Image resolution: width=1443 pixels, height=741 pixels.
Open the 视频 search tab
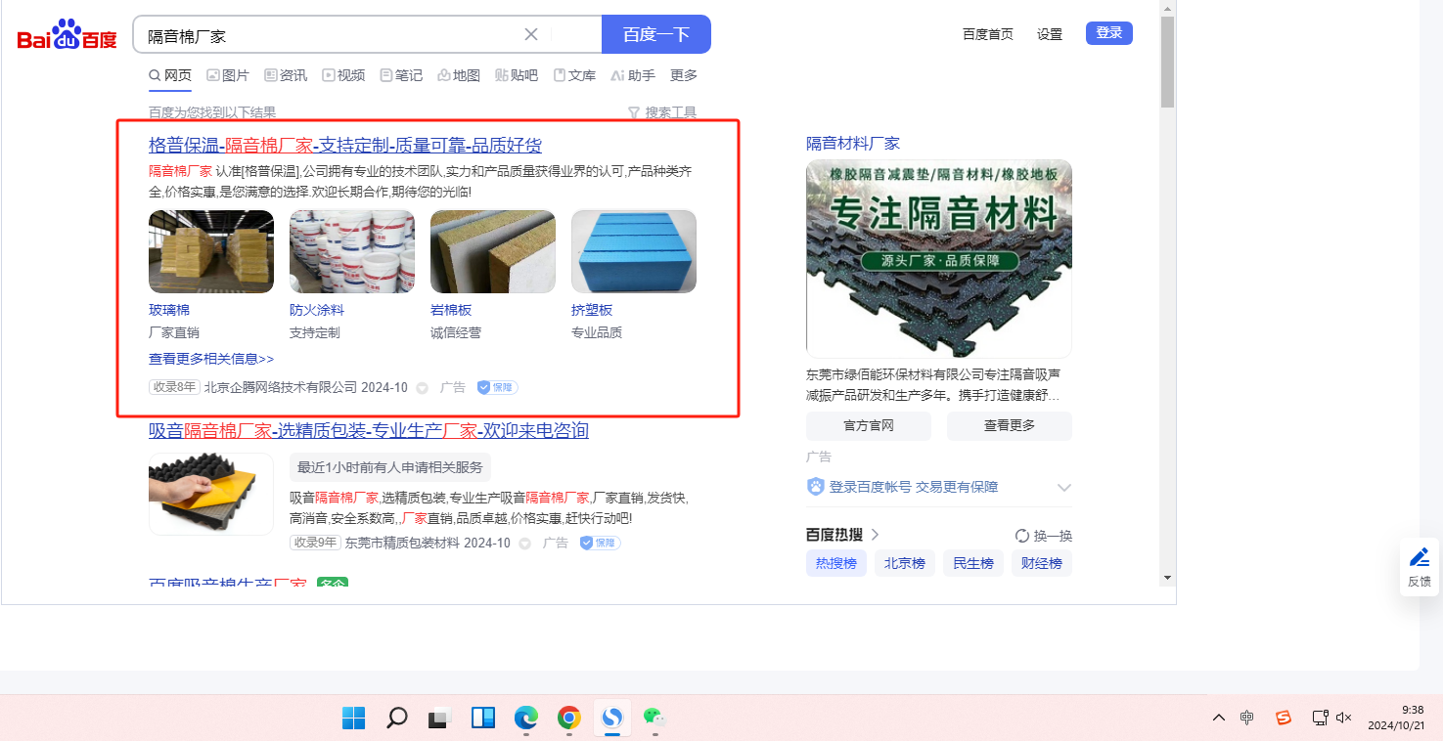point(343,75)
